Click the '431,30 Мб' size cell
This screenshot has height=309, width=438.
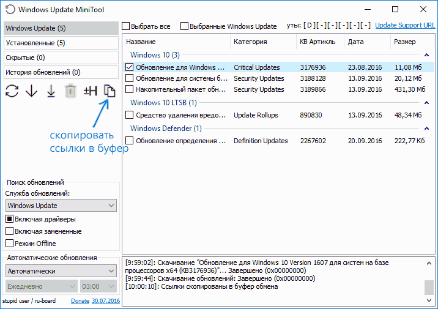click(x=410, y=89)
